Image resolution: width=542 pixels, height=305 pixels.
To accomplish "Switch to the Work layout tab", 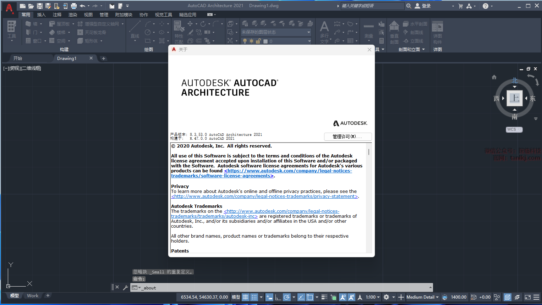I will coord(33,296).
